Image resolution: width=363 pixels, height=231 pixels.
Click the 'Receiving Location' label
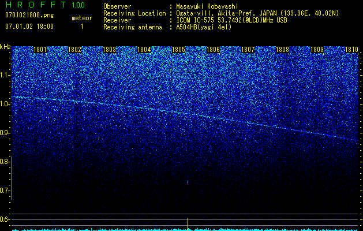(x=134, y=13)
